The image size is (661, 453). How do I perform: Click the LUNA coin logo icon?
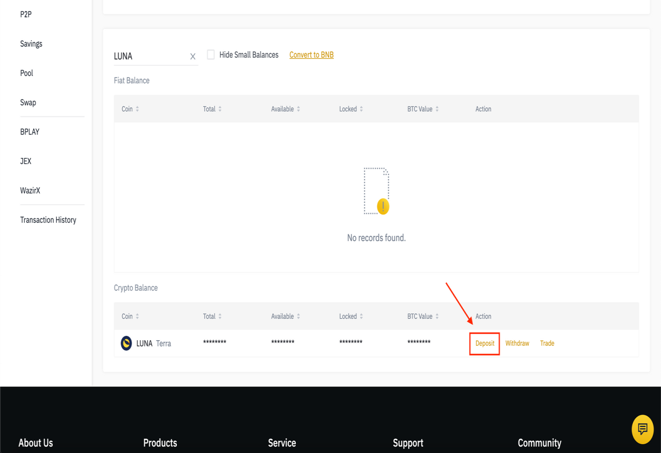126,343
